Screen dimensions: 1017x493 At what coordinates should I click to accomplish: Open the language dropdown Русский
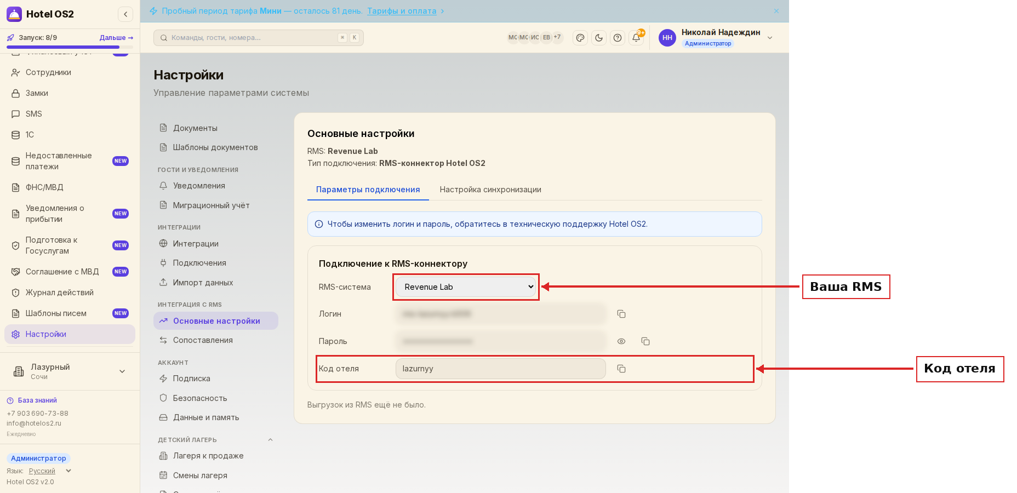(50, 471)
